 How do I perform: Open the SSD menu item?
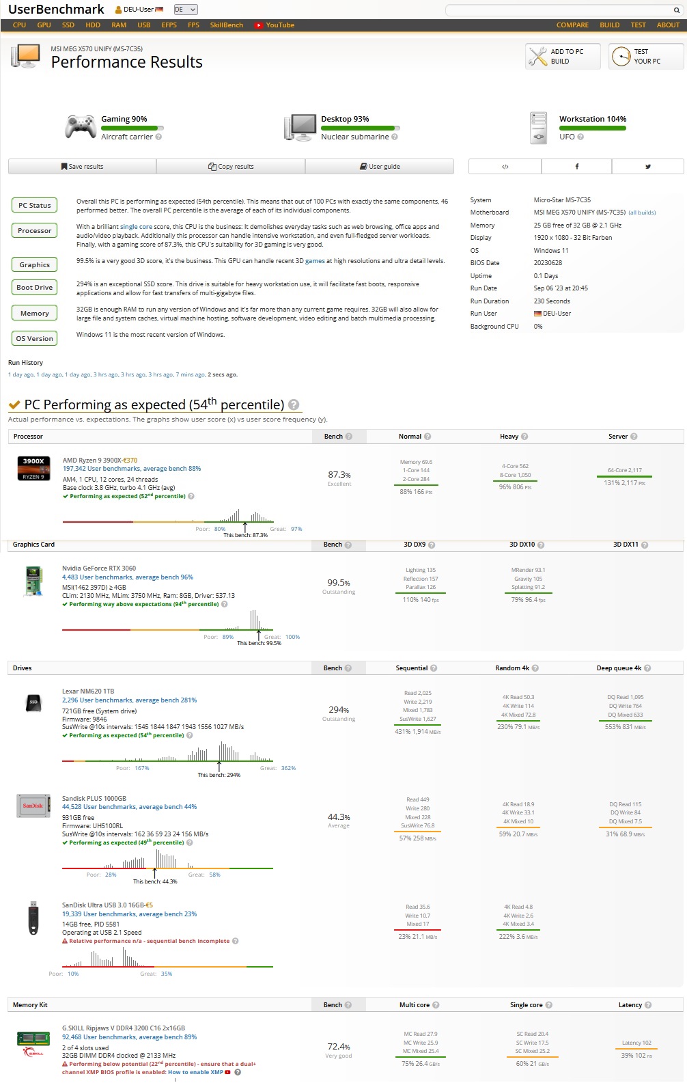[68, 25]
